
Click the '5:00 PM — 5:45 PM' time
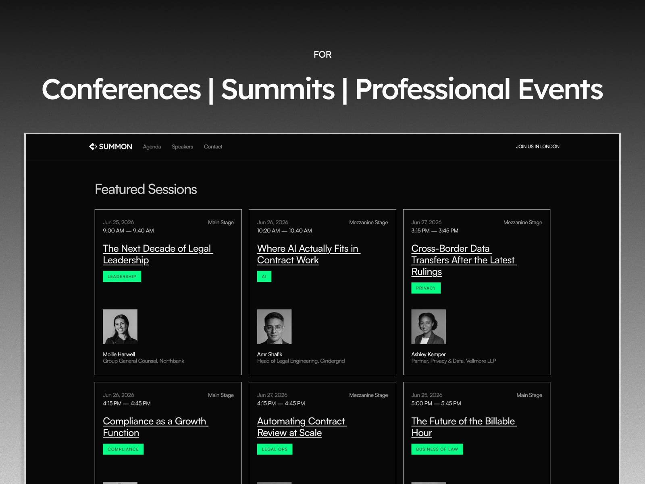436,403
